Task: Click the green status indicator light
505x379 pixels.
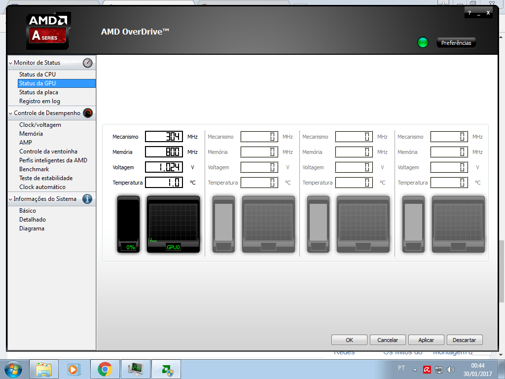Action: [423, 42]
